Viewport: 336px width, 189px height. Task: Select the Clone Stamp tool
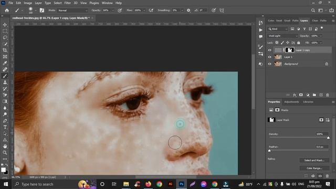click(x=5, y=82)
